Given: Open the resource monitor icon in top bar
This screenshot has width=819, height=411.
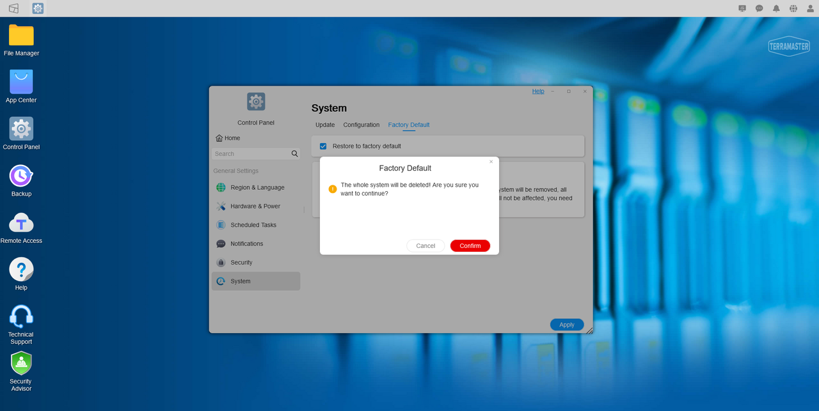Looking at the screenshot, I should click(742, 8).
